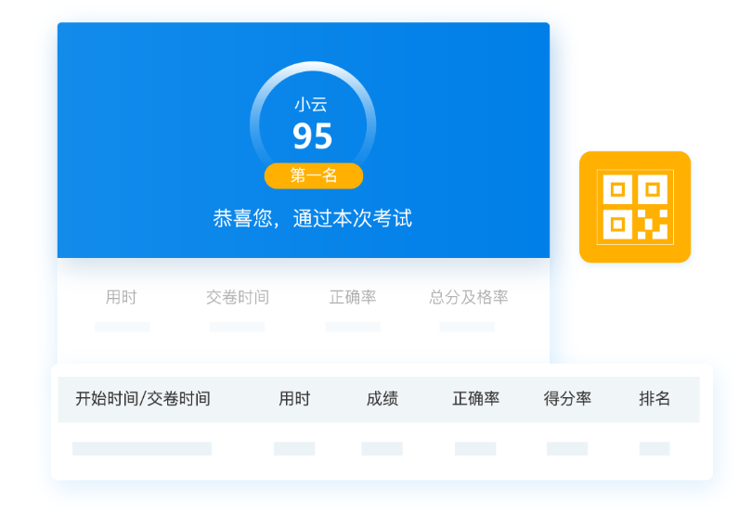752x528 pixels.
Task: Click the placeholder cell under 开始时间/交卷时间
Action: click(142, 448)
